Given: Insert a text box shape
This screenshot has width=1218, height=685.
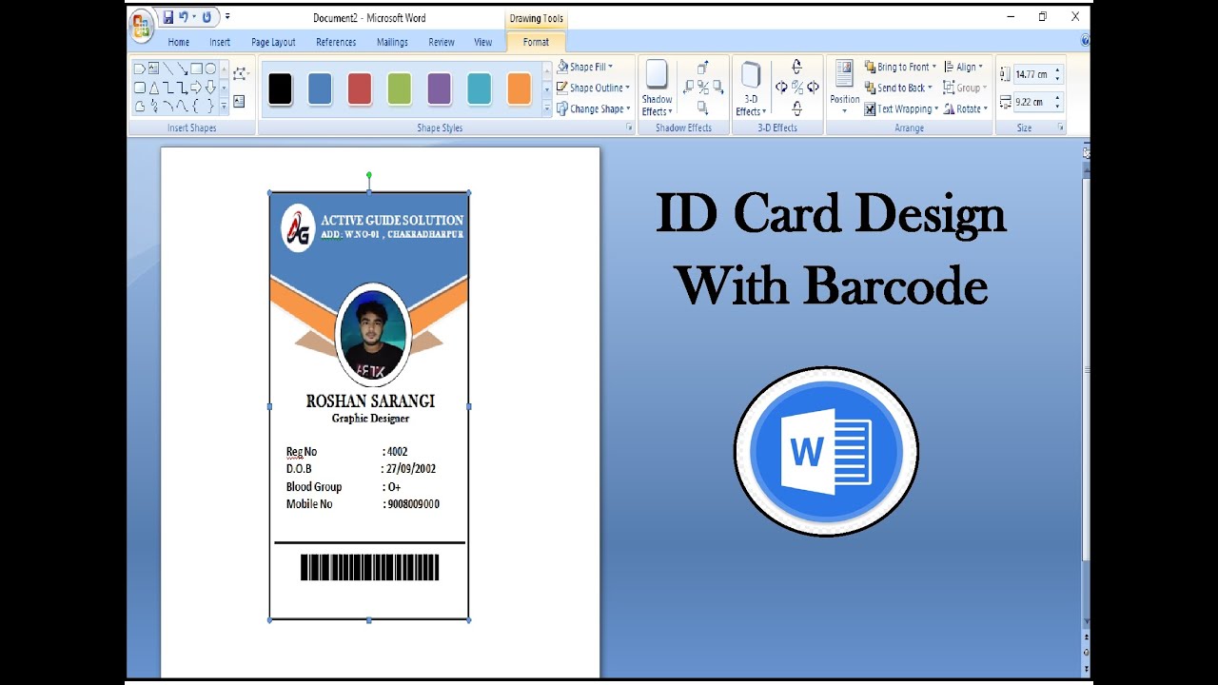Looking at the screenshot, I should (x=153, y=68).
